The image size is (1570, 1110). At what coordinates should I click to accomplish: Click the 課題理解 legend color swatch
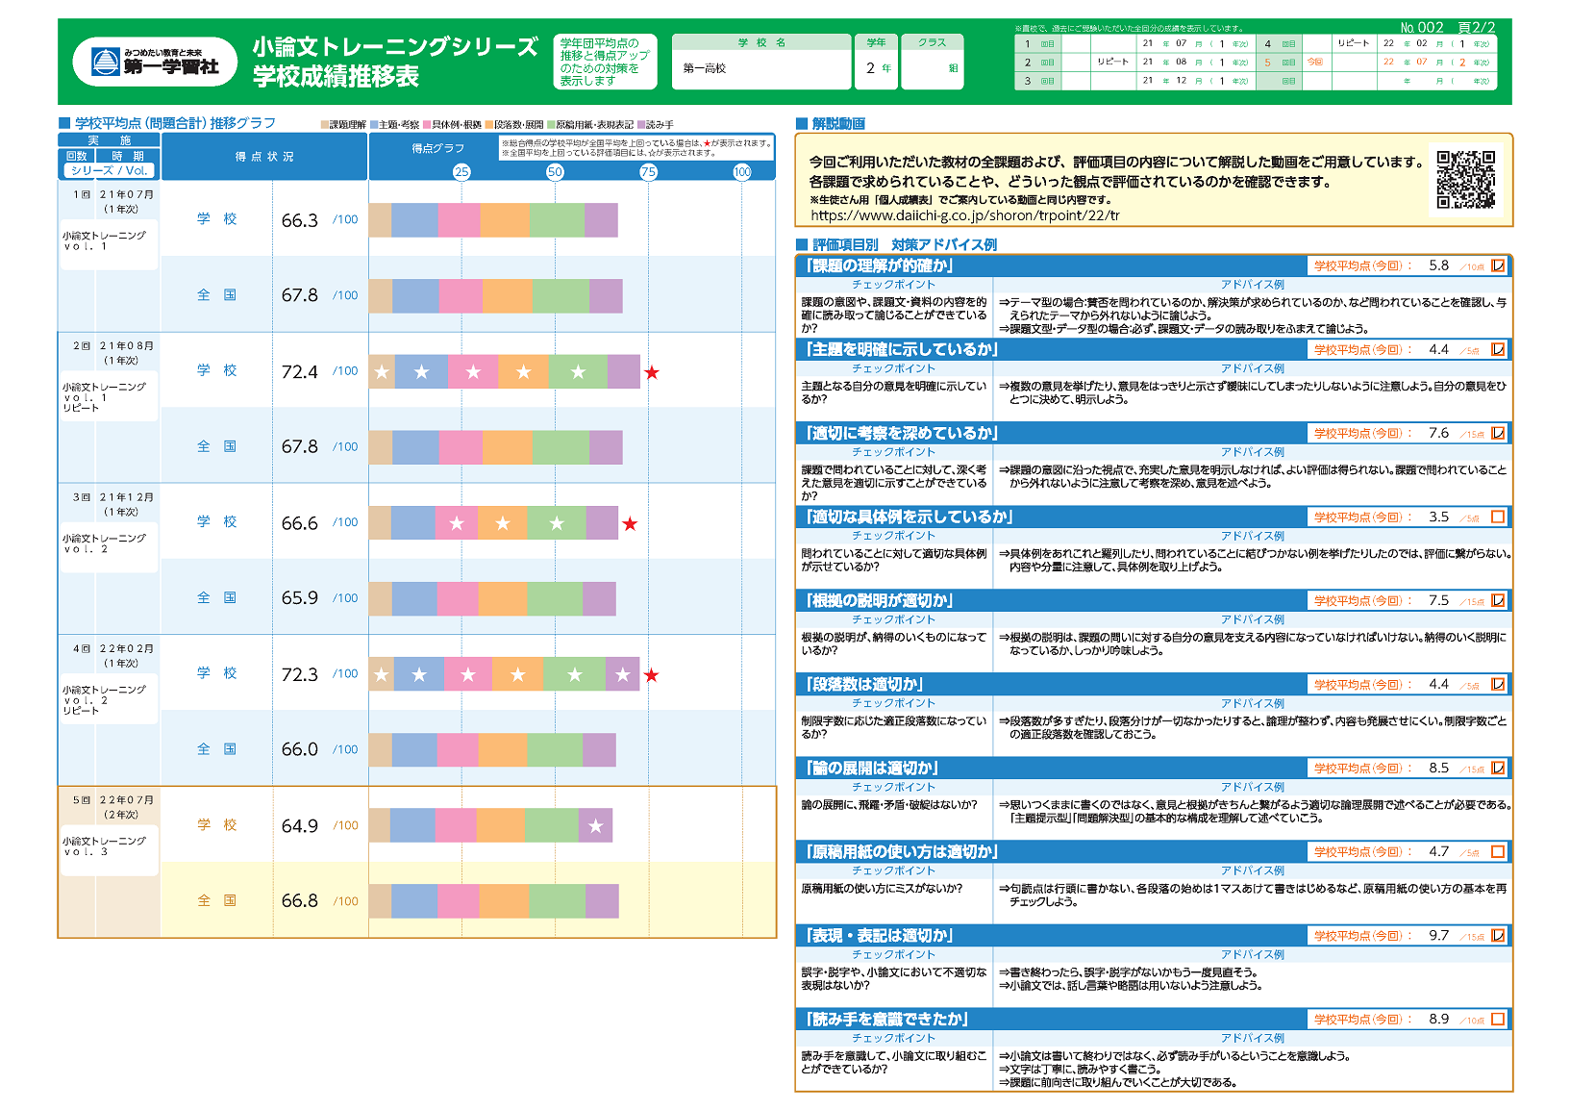pos(325,125)
